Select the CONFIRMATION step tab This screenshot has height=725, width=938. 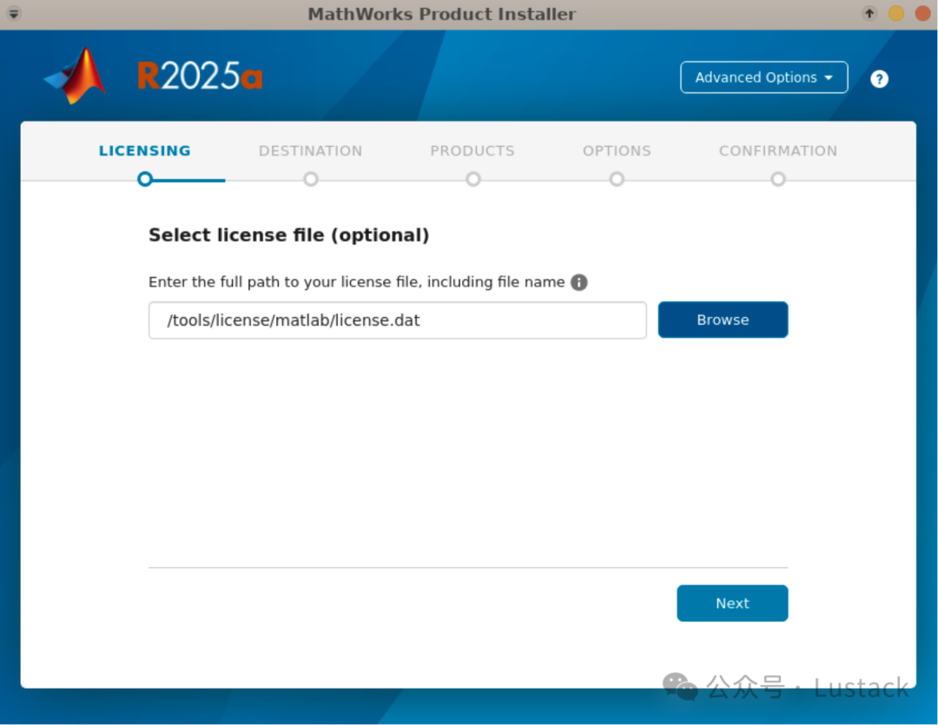point(777,151)
